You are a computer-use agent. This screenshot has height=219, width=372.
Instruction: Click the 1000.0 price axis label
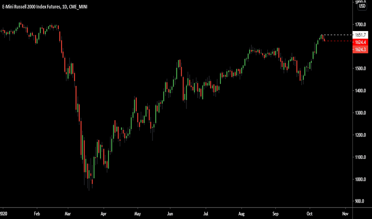click(x=360, y=179)
